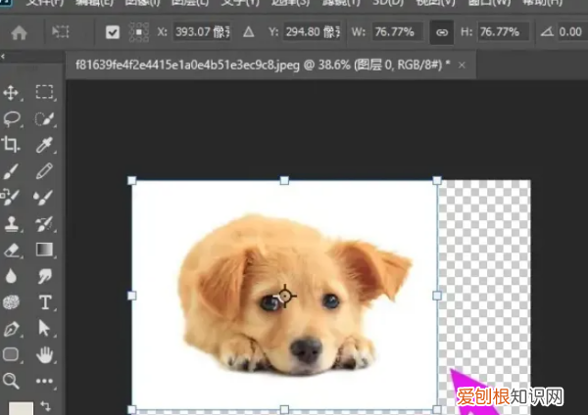This screenshot has width=588, height=415.
Task: Select the Path Selection arrow tool
Action: coord(44,329)
